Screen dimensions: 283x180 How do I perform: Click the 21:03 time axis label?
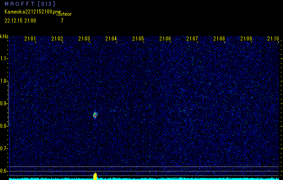pyautogui.click(x=84, y=39)
